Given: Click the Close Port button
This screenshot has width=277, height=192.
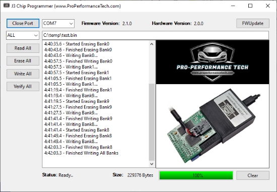Looking at the screenshot, I should pos(23,23).
